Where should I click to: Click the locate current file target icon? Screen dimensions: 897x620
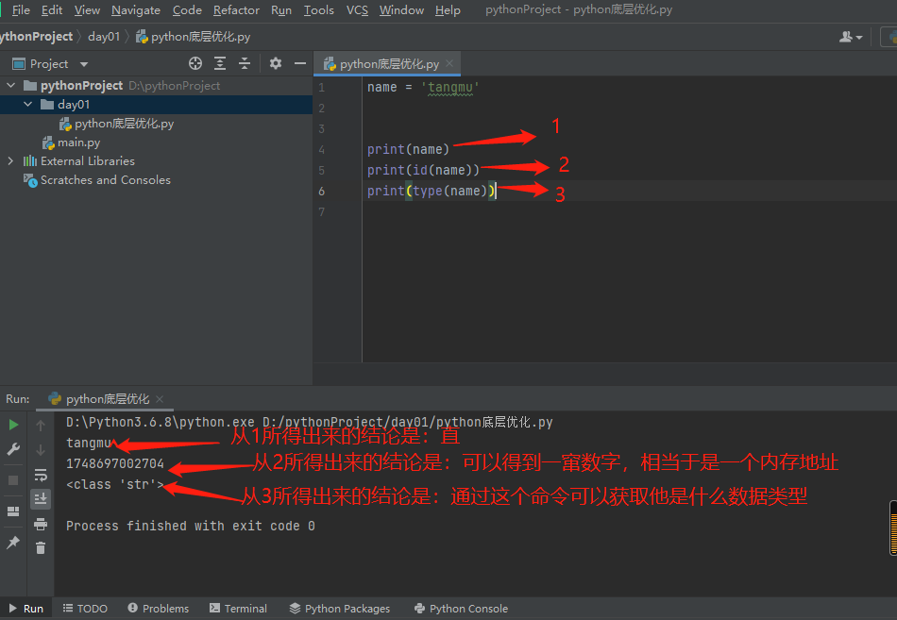[x=195, y=63]
